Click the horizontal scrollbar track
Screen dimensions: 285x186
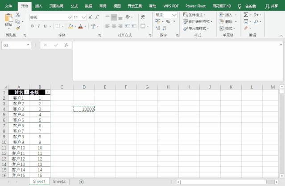pos(227,182)
